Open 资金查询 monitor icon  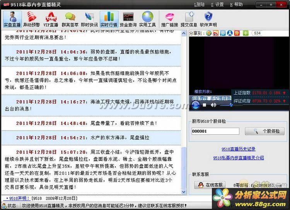tap(128, 19)
